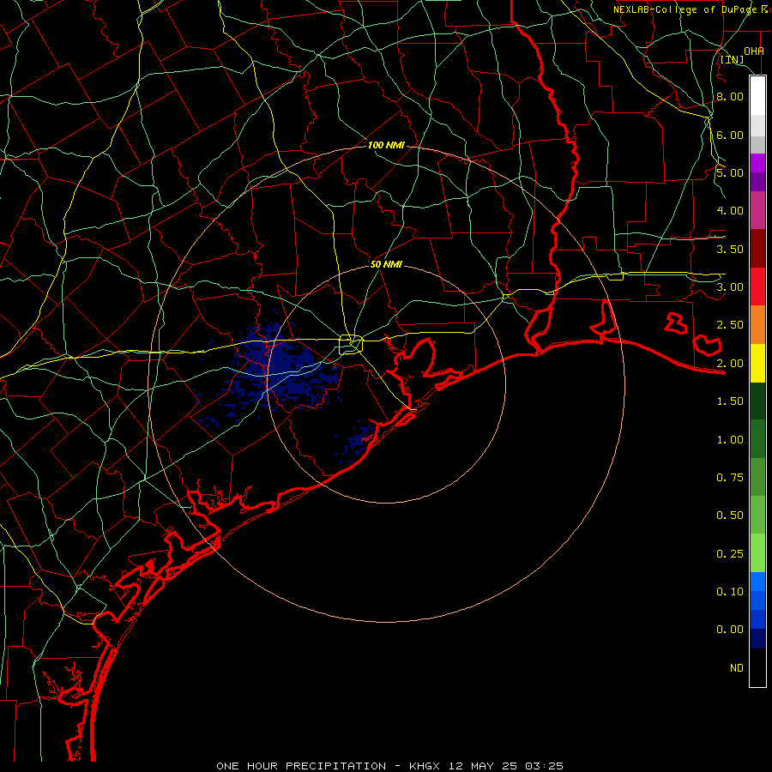This screenshot has width=772, height=772.
Task: Click the 6.00 scale value
Action: point(730,135)
